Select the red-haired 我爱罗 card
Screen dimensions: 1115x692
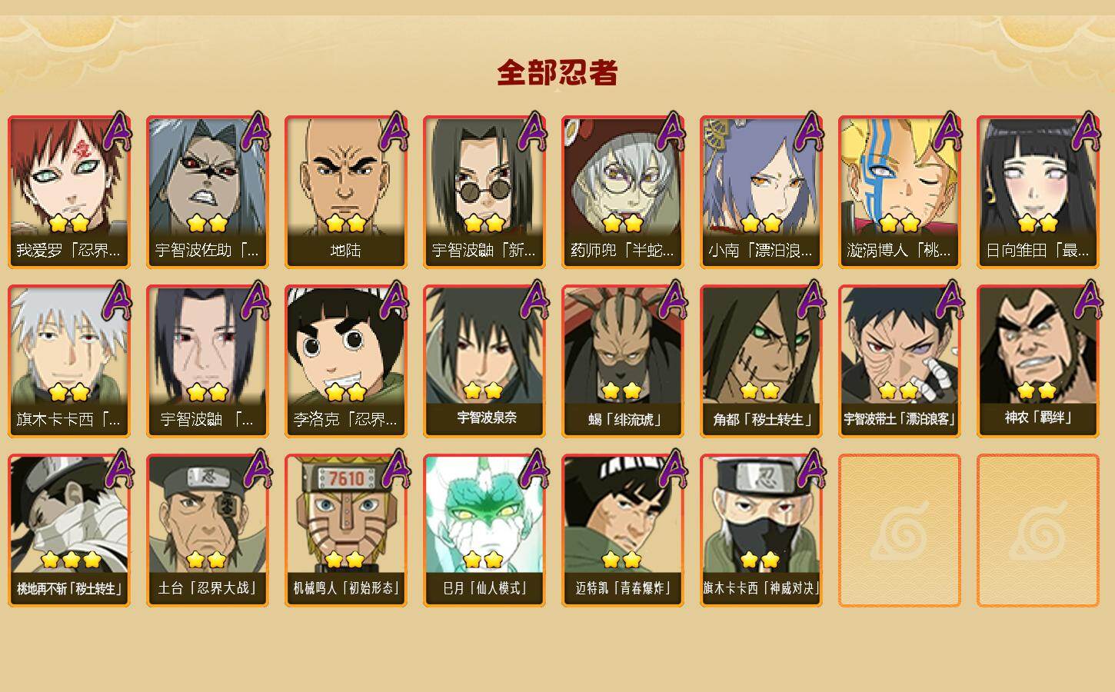(x=69, y=192)
